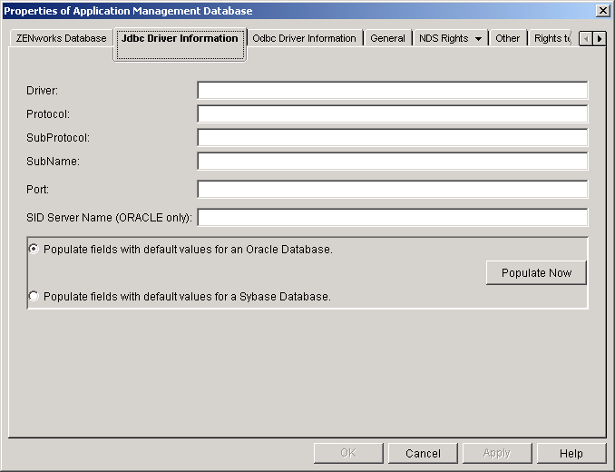Viewport: 615px width, 472px height.
Task: Close the Properties dialog with X
Action: [x=602, y=11]
